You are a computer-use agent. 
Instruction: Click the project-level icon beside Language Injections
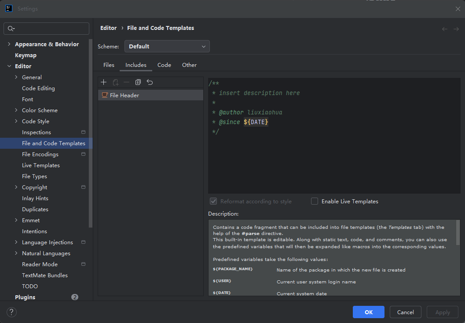point(83,242)
